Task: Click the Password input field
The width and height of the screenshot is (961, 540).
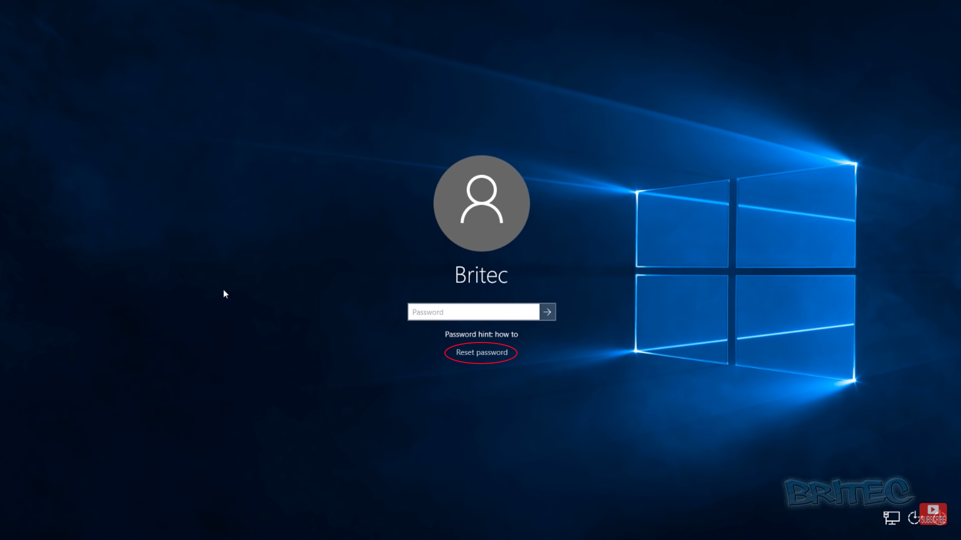Action: coord(473,312)
